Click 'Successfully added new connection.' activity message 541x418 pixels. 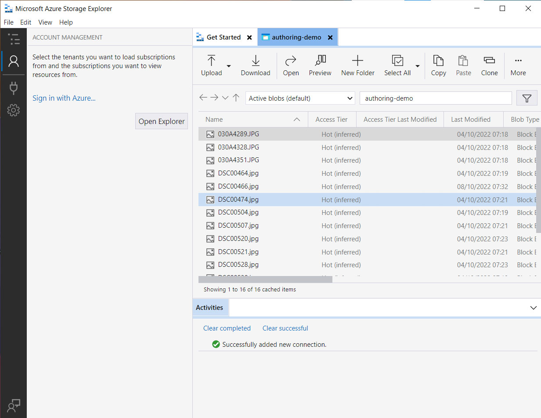point(274,345)
